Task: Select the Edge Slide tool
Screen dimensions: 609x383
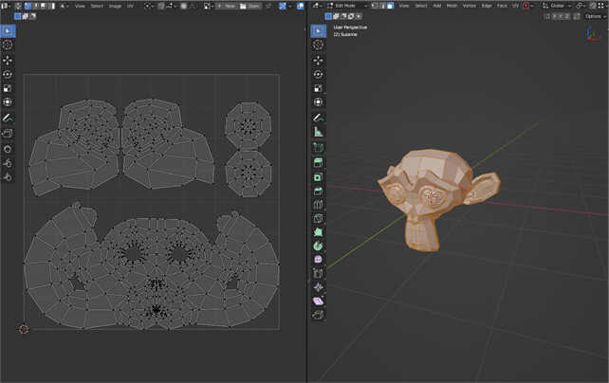Action: click(x=318, y=273)
